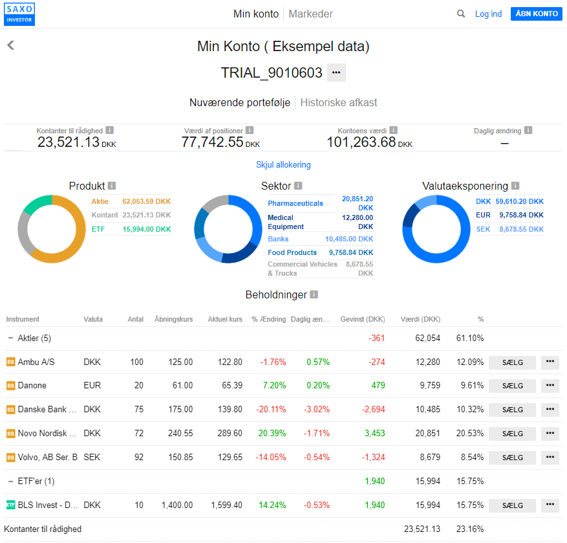Click the EQ icon beside Danske Bank
The height and width of the screenshot is (543, 567).
click(11, 410)
